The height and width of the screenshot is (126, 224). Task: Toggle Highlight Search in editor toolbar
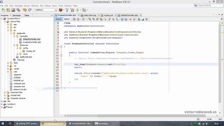[101, 19]
